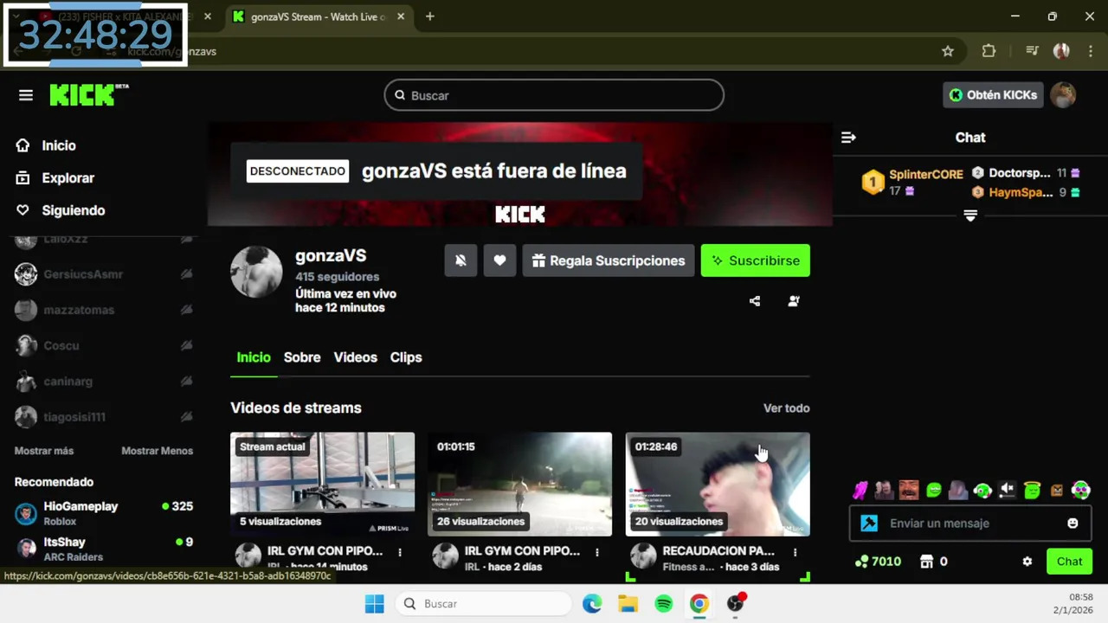The height and width of the screenshot is (623, 1108).
Task: Open options for the RECAUDACION video
Action: [x=795, y=552]
